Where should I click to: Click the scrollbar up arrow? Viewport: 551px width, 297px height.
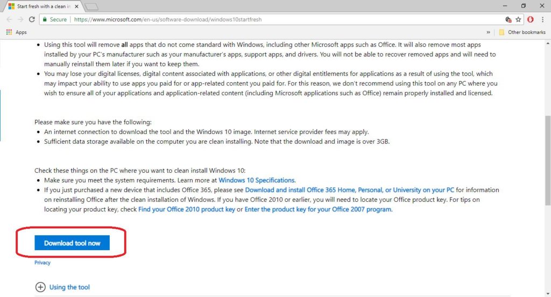(x=548, y=43)
